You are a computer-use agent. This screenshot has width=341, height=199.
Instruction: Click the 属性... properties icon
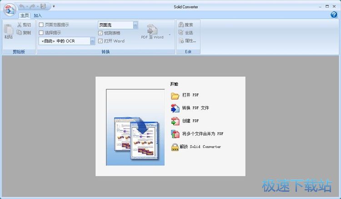click(x=181, y=40)
